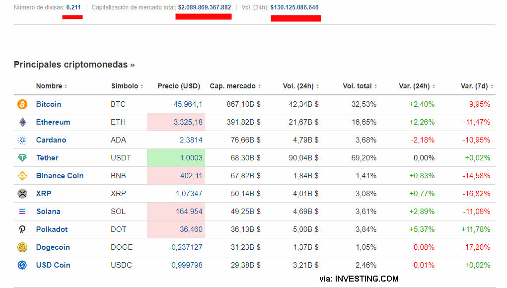Click the total market capitalization value
This screenshot has width=507, height=288.
205,7
